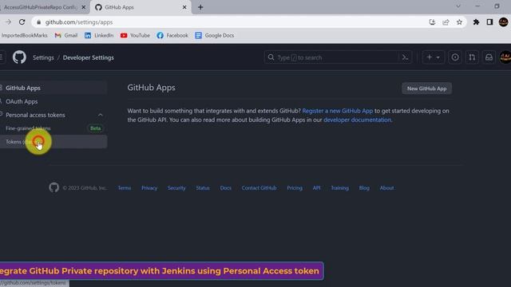The image size is (511, 287).
Task: Click Settings breadcrumb link
Action: (43, 57)
